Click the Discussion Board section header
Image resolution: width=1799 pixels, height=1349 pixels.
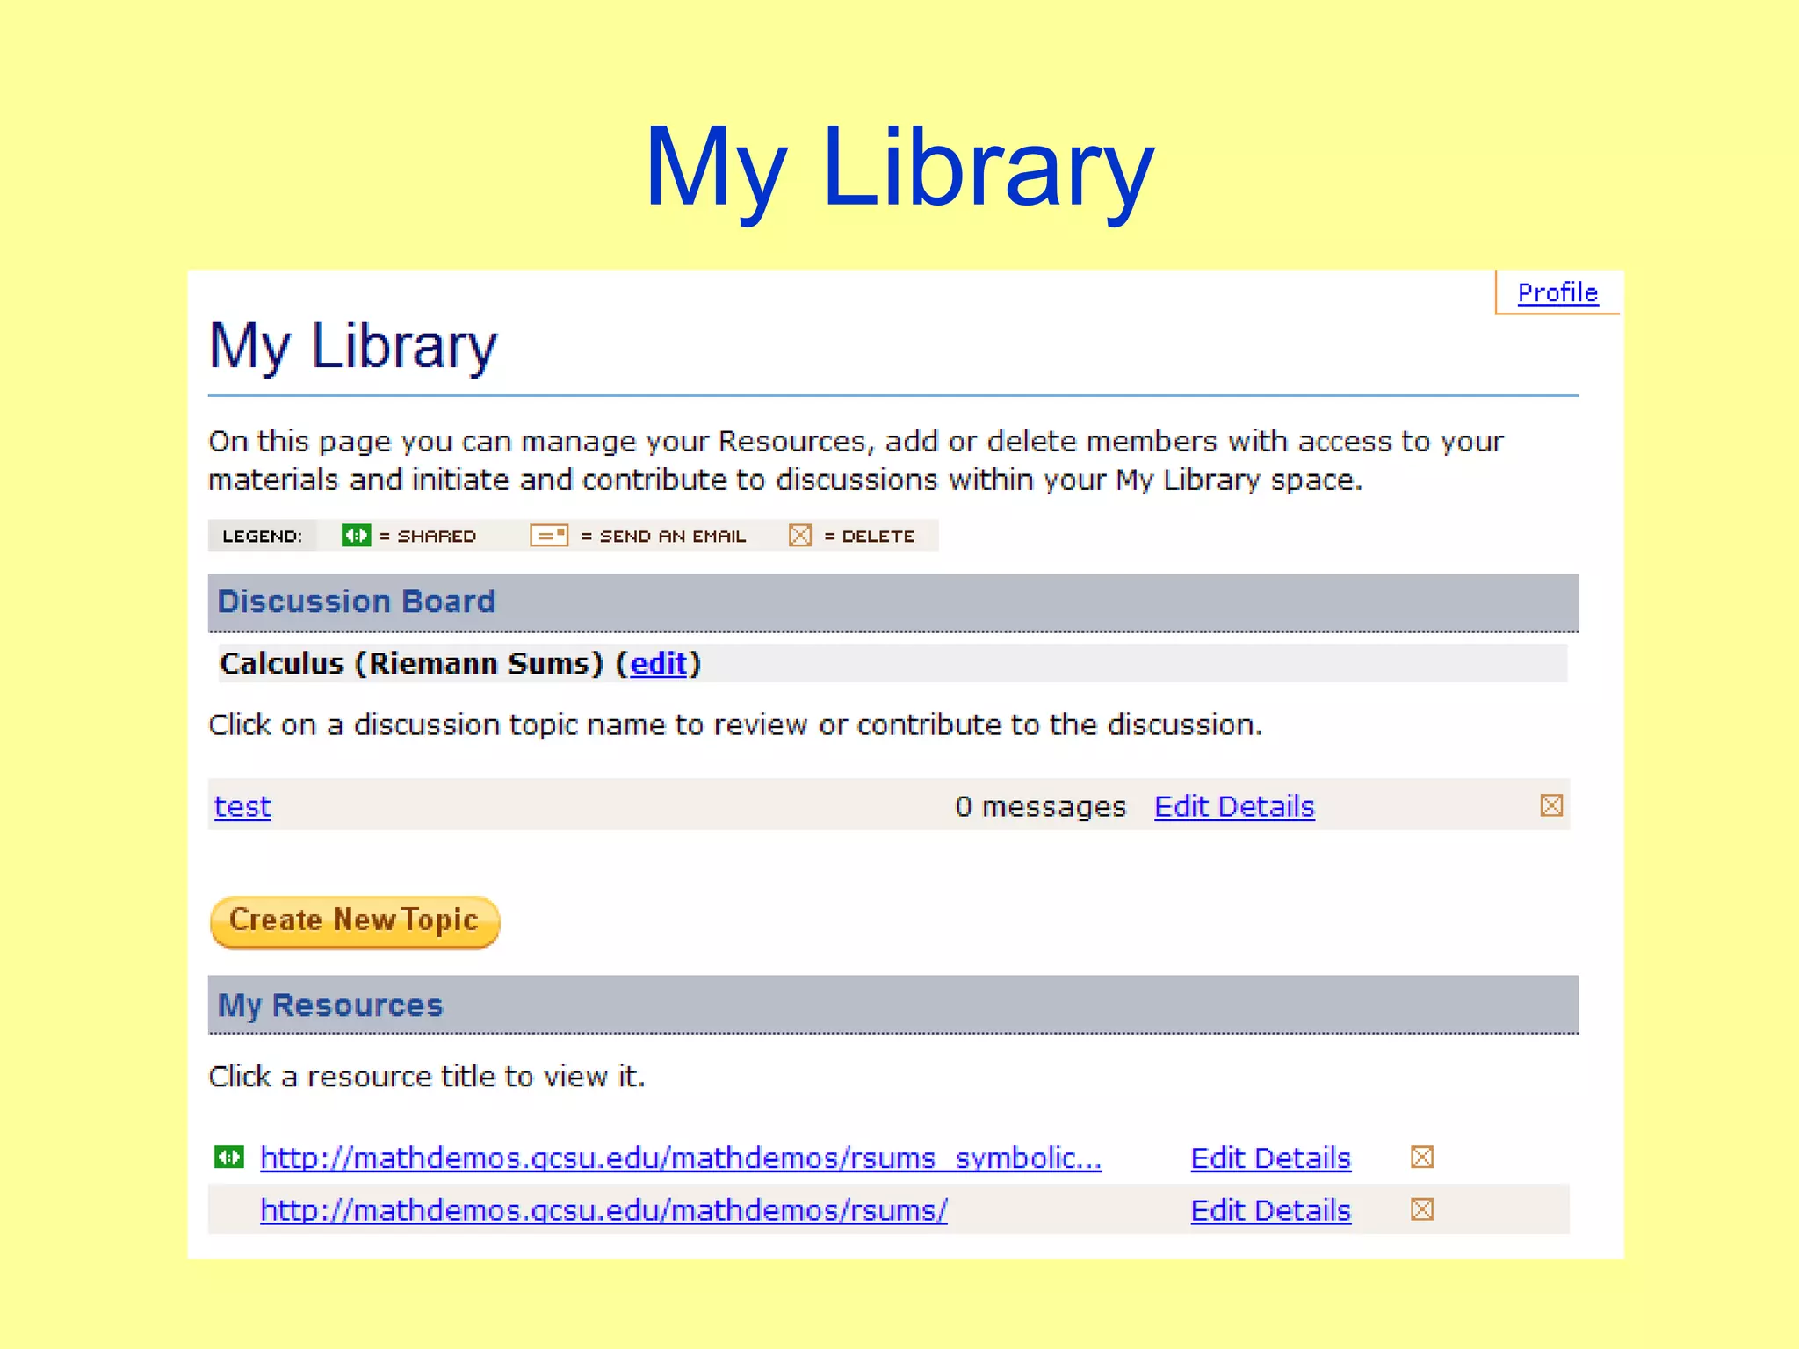coord(893,602)
